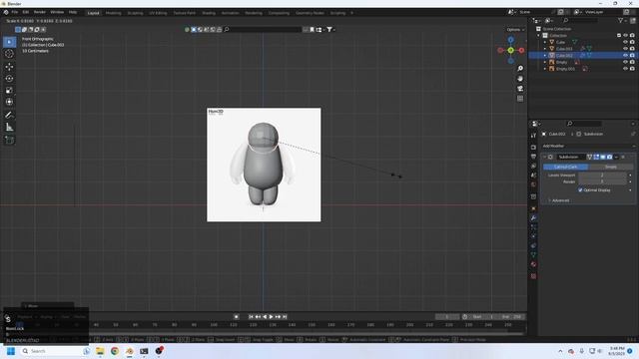The width and height of the screenshot is (639, 359).
Task: Toggle Optimal Display checkbox
Action: [x=580, y=190]
